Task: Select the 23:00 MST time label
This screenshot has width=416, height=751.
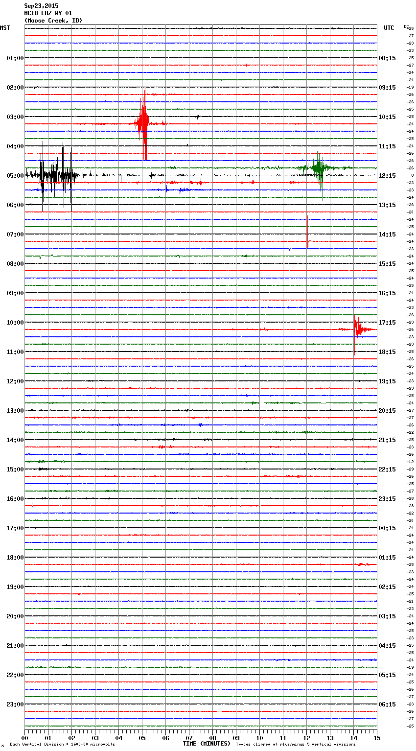Action: 15,704
